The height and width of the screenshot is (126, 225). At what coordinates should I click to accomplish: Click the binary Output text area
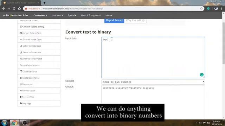[153, 102]
